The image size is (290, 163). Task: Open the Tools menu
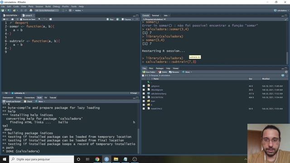(73, 6)
